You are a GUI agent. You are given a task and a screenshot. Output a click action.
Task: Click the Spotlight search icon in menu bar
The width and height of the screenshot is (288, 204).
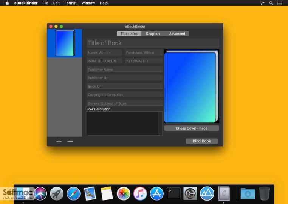pos(271,3)
